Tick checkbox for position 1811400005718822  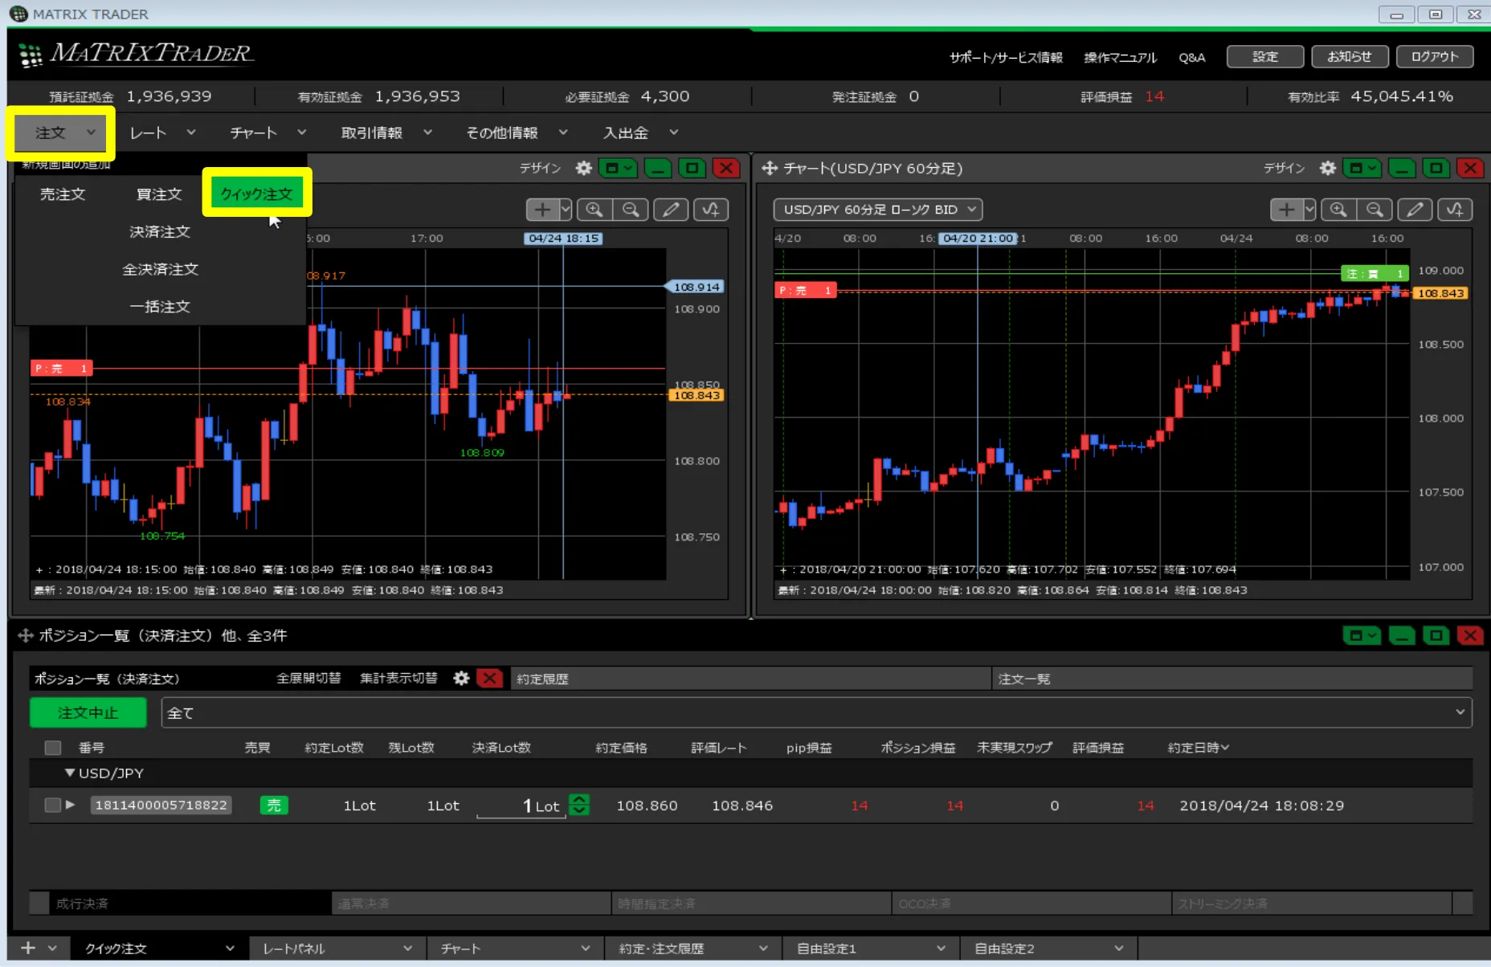click(x=53, y=805)
